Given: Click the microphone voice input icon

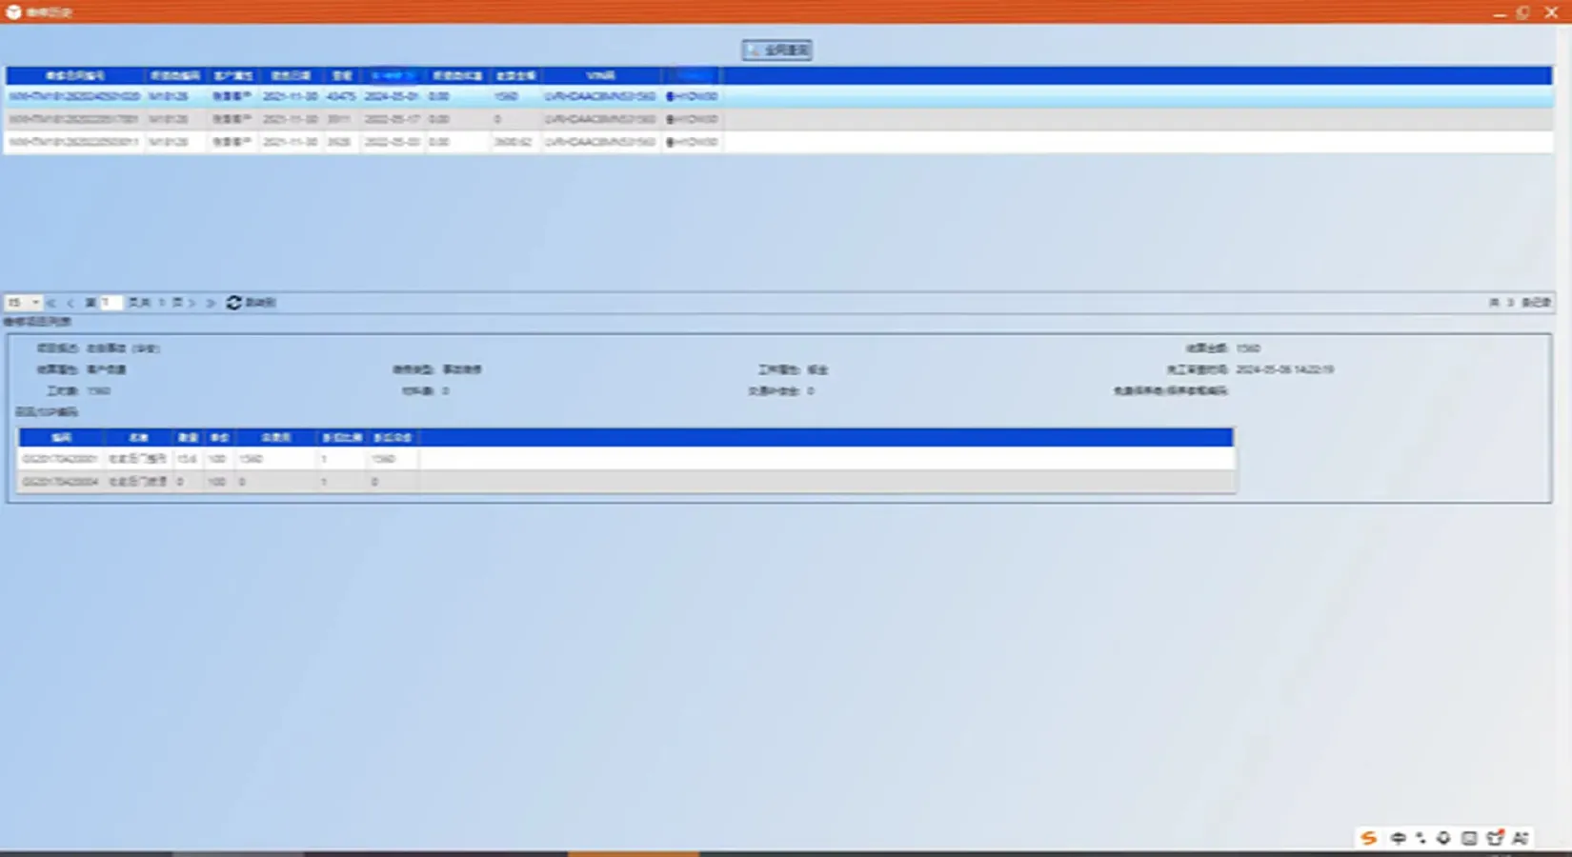Looking at the screenshot, I should pyautogui.click(x=1443, y=838).
